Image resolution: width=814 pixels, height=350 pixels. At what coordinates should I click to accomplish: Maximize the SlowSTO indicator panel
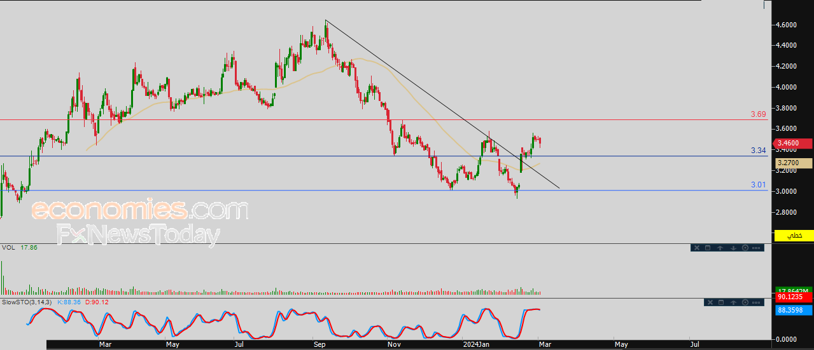click(721, 302)
